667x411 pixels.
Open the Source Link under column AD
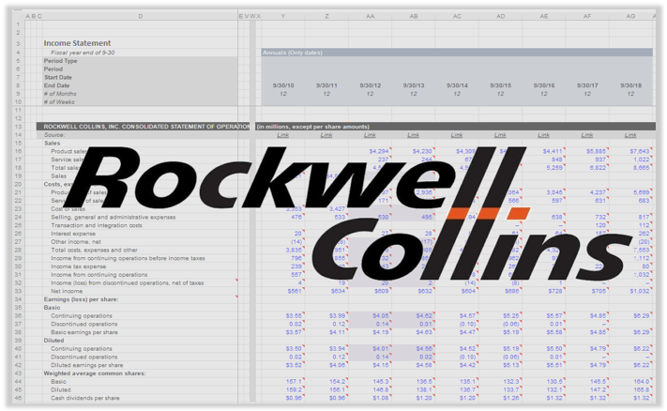point(500,135)
